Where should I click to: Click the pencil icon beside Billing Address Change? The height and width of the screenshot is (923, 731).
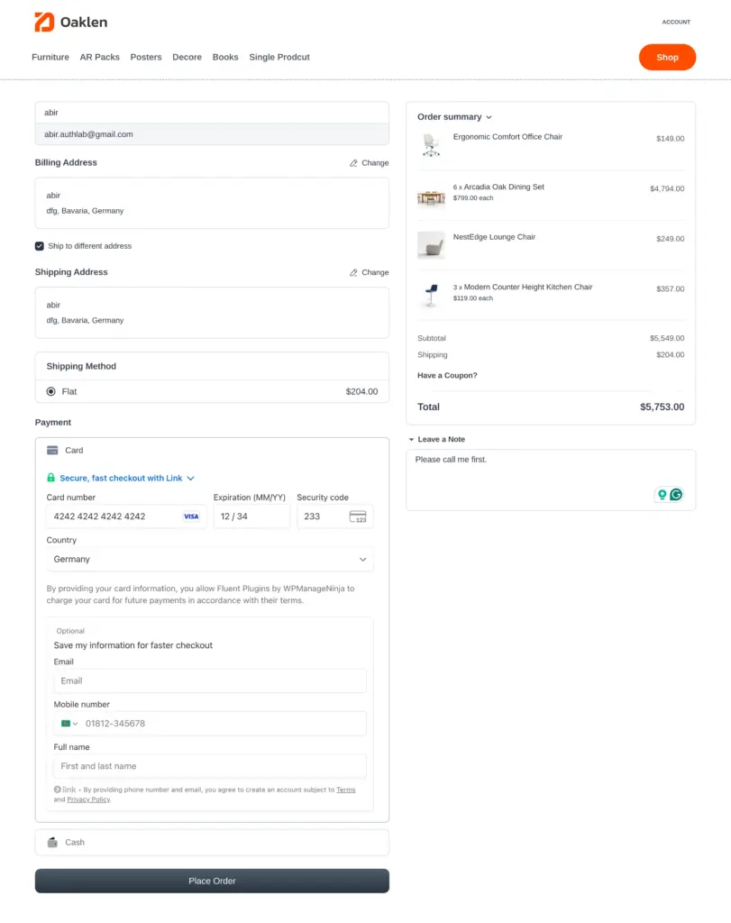click(x=353, y=163)
